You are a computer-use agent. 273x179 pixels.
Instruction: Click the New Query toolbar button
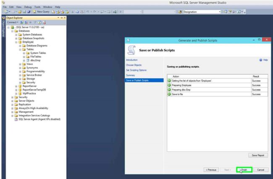pos(41,12)
